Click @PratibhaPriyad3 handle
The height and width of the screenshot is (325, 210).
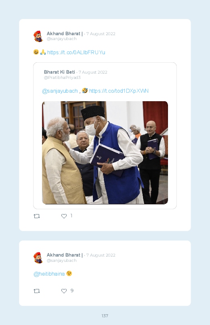click(x=62, y=78)
